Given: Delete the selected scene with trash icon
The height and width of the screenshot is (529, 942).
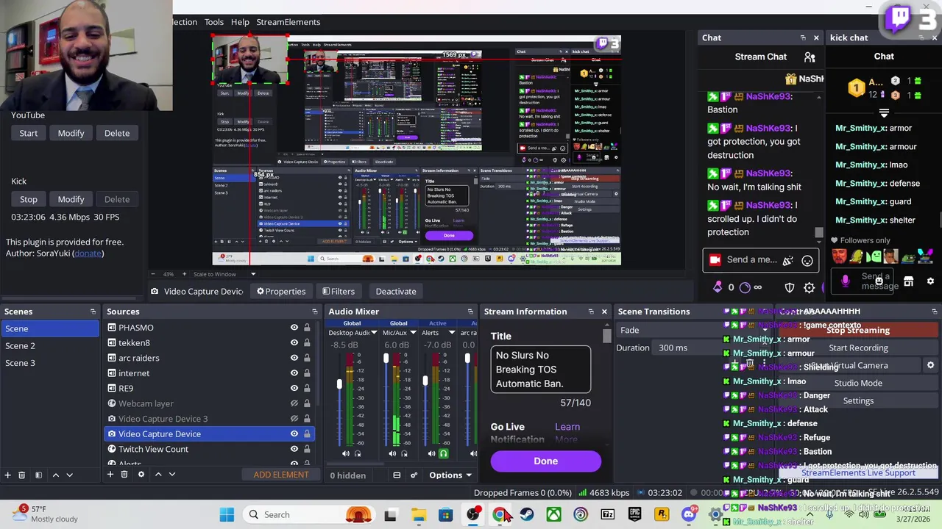Looking at the screenshot, I should point(21,475).
